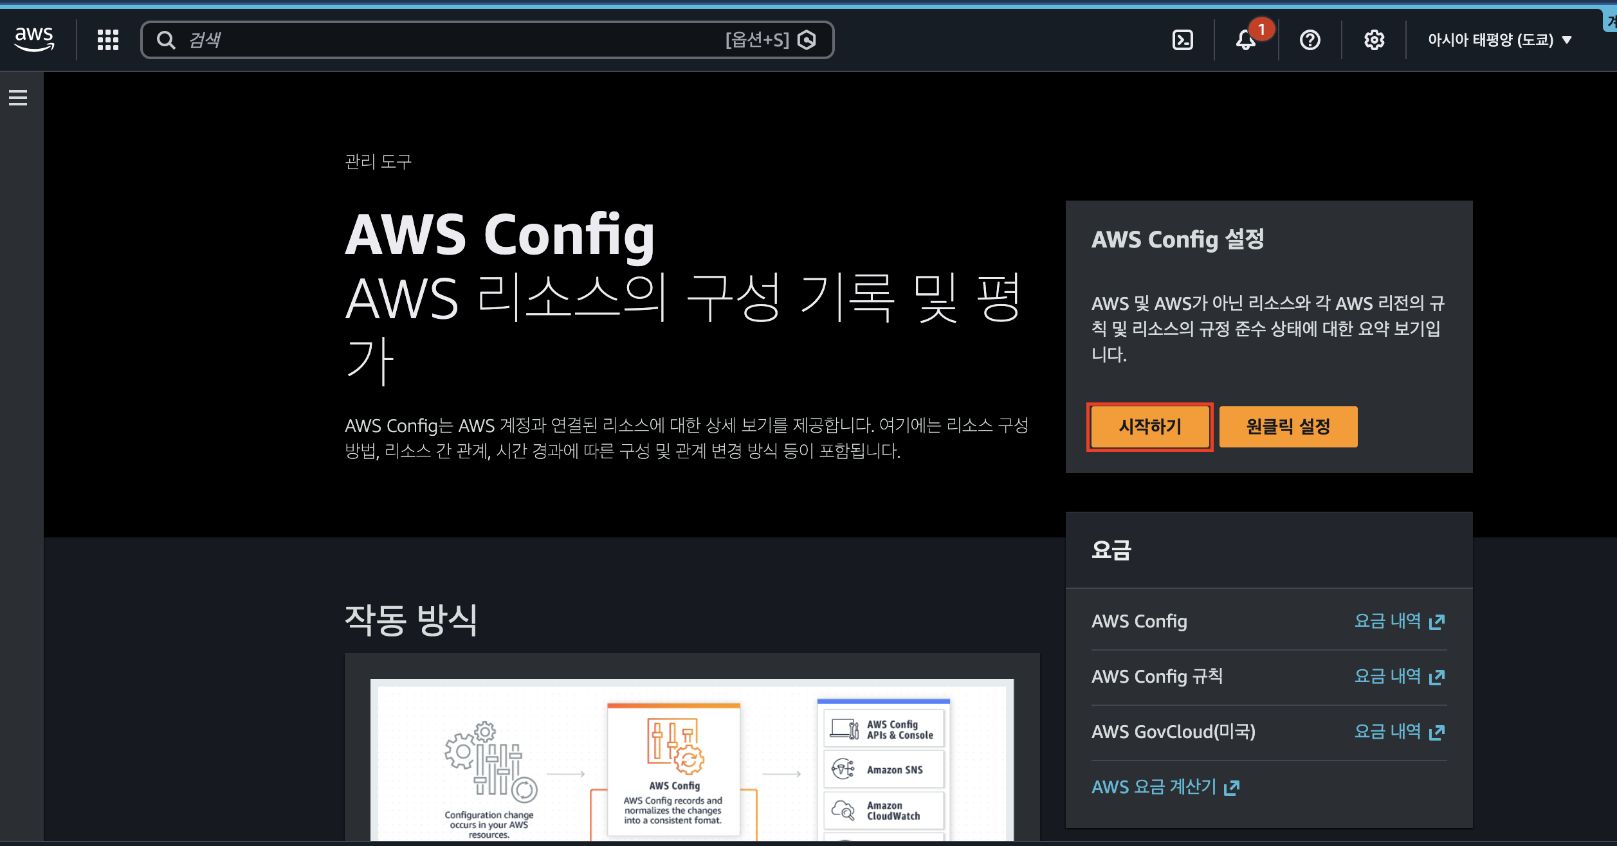Open the notifications bell icon

point(1245,40)
